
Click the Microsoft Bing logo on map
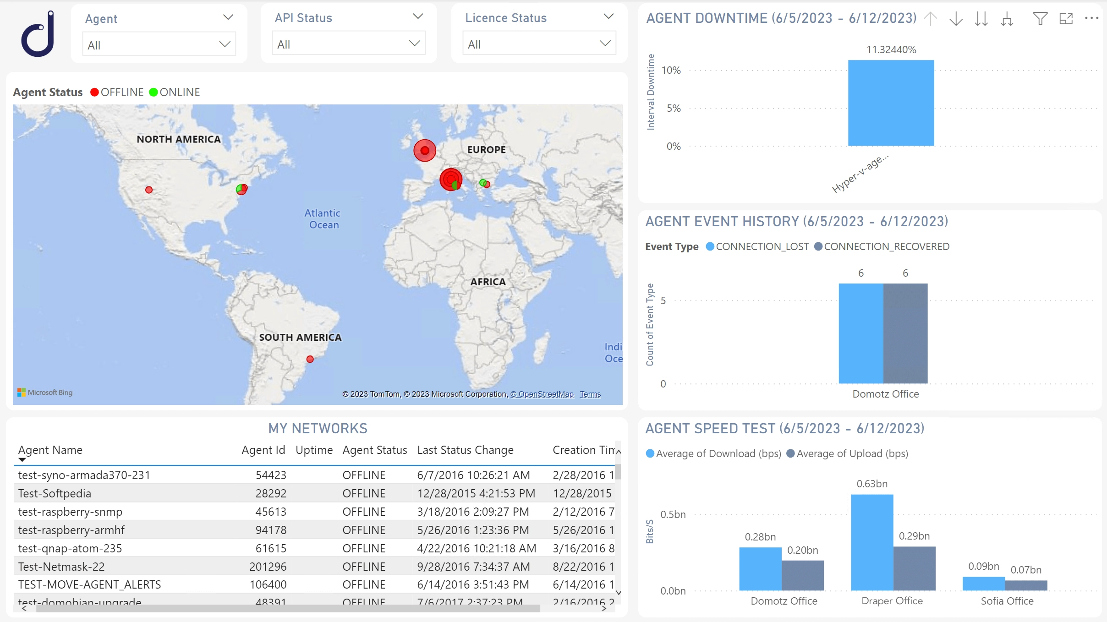coord(45,393)
